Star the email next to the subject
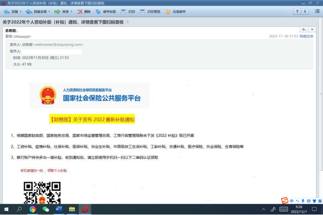The image size is (323, 215). [127, 22]
